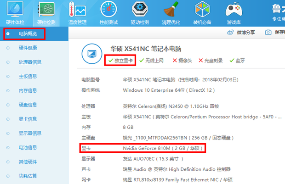The width and height of the screenshot is (285, 184).
Task: Click the 光盘刻录 feature indicator
Action: pos(211,61)
